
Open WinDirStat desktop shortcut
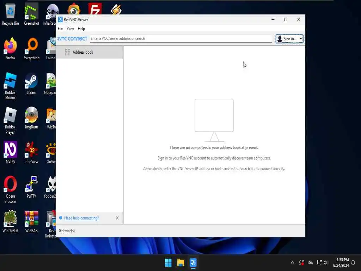(x=10, y=222)
